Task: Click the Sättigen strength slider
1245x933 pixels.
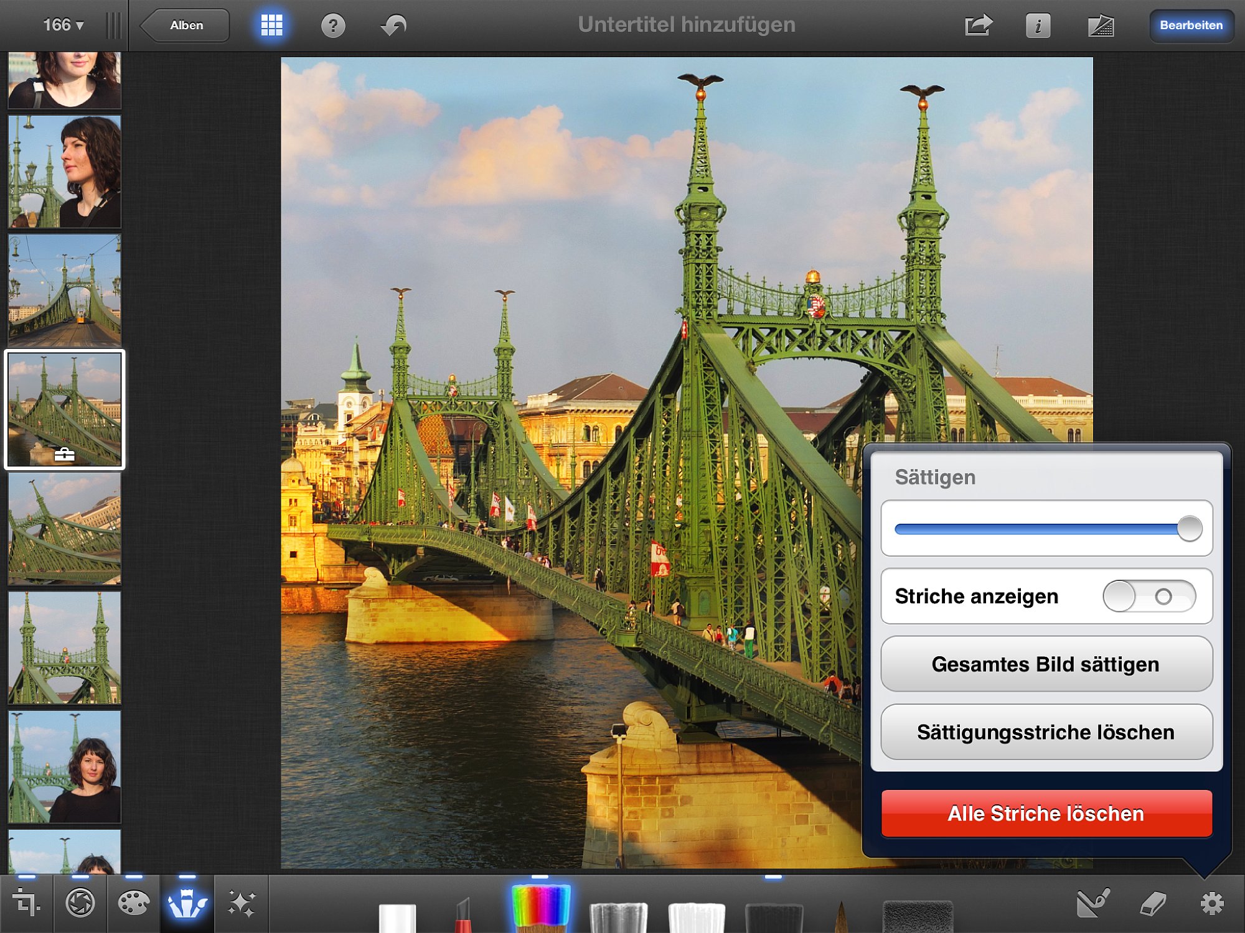Action: click(1046, 529)
